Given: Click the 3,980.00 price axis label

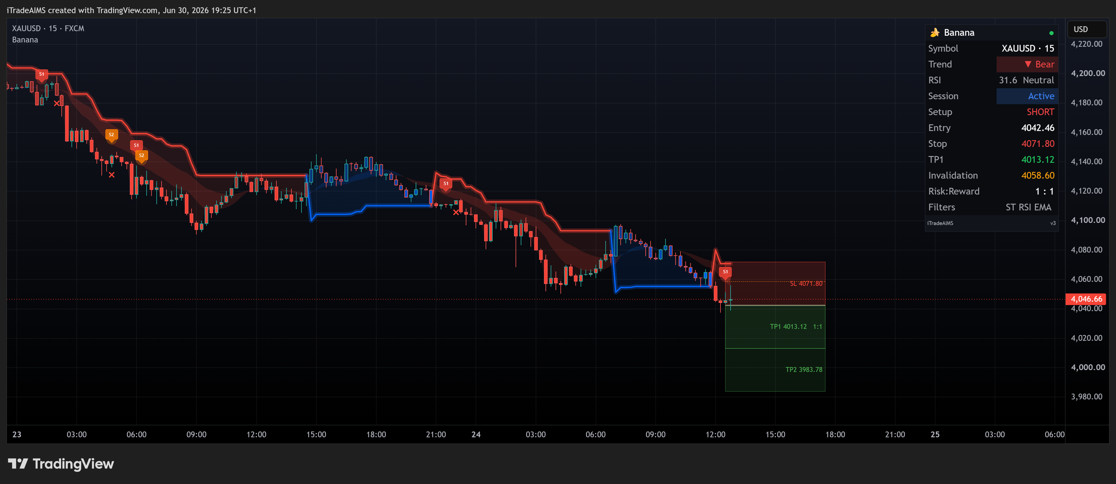Looking at the screenshot, I should click(1087, 396).
